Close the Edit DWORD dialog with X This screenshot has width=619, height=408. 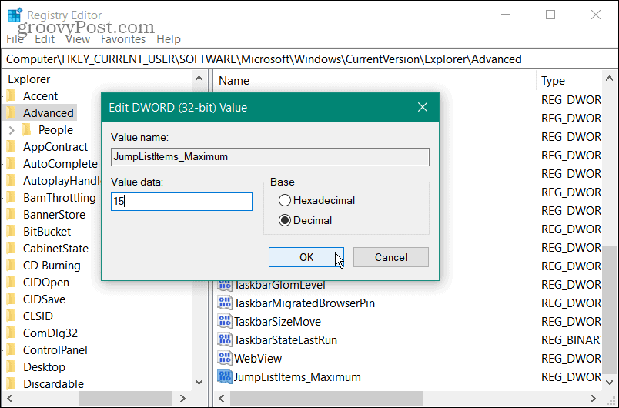click(422, 107)
